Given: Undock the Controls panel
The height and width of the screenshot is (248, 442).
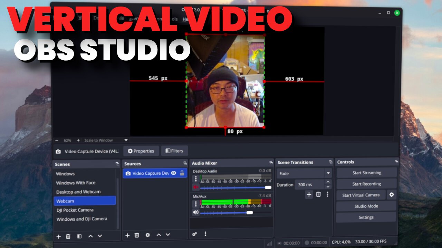Looking at the screenshot, I should (396, 161).
